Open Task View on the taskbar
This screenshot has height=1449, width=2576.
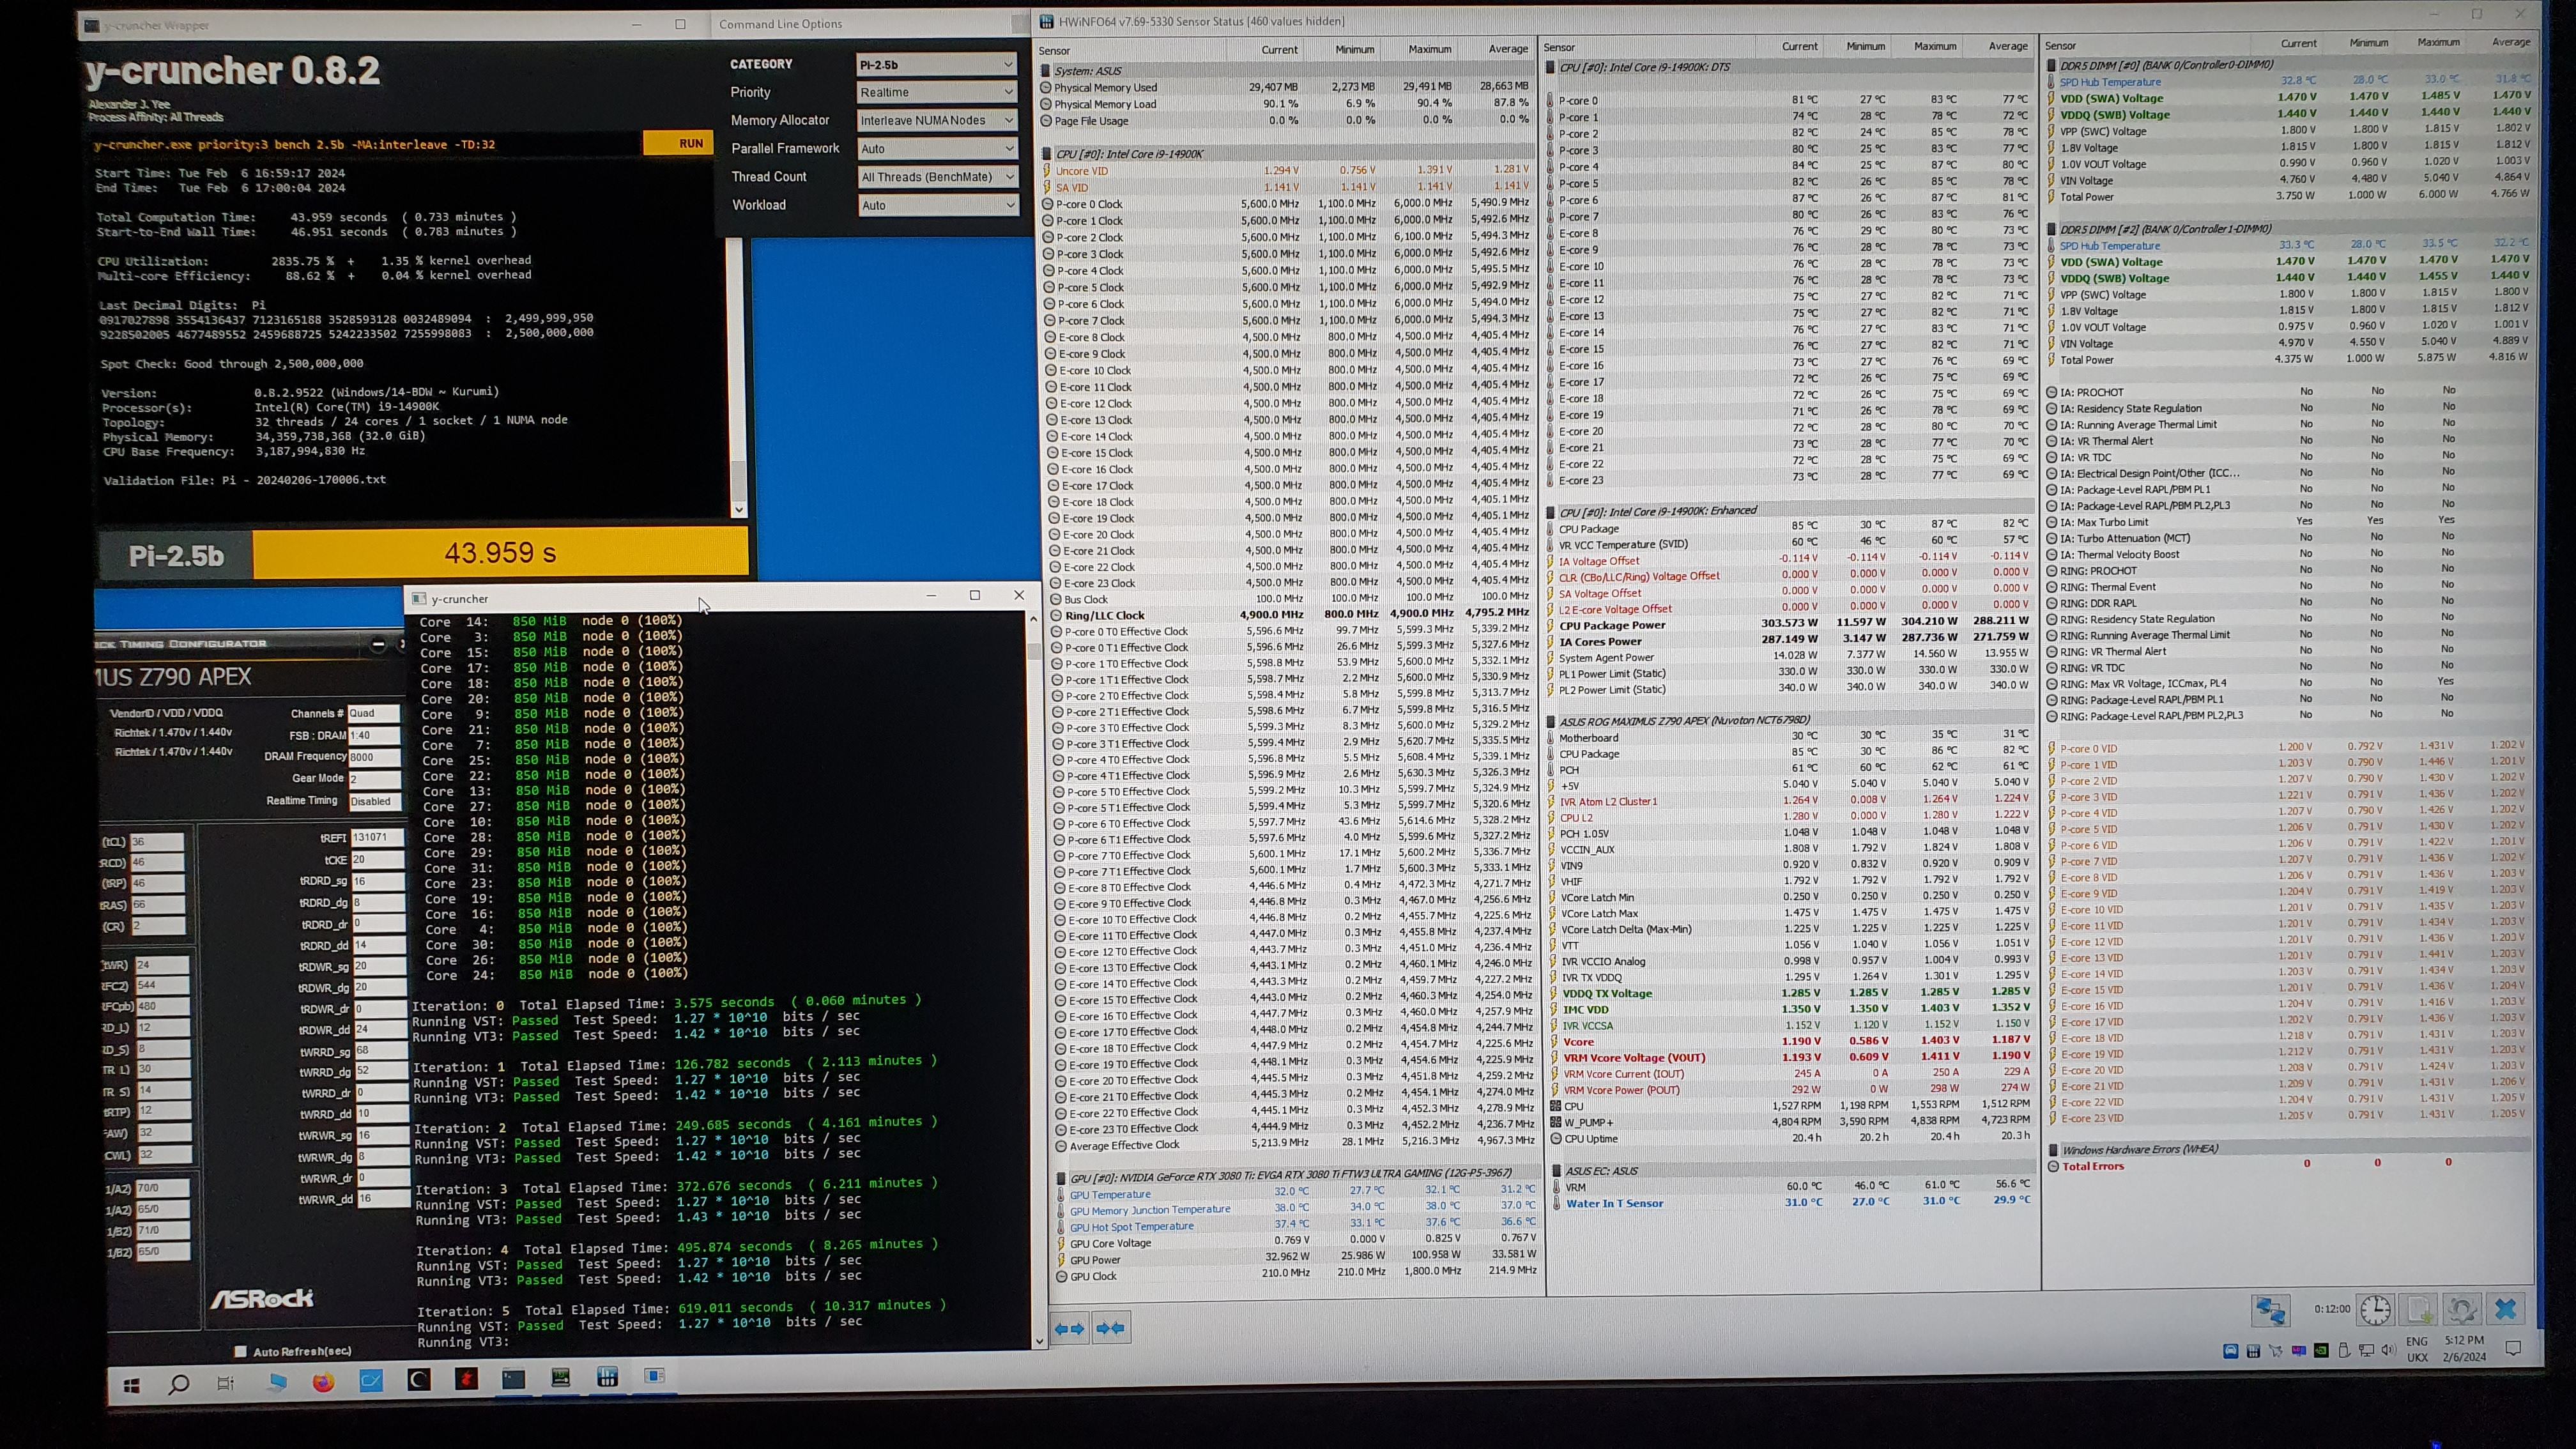coord(226,1384)
